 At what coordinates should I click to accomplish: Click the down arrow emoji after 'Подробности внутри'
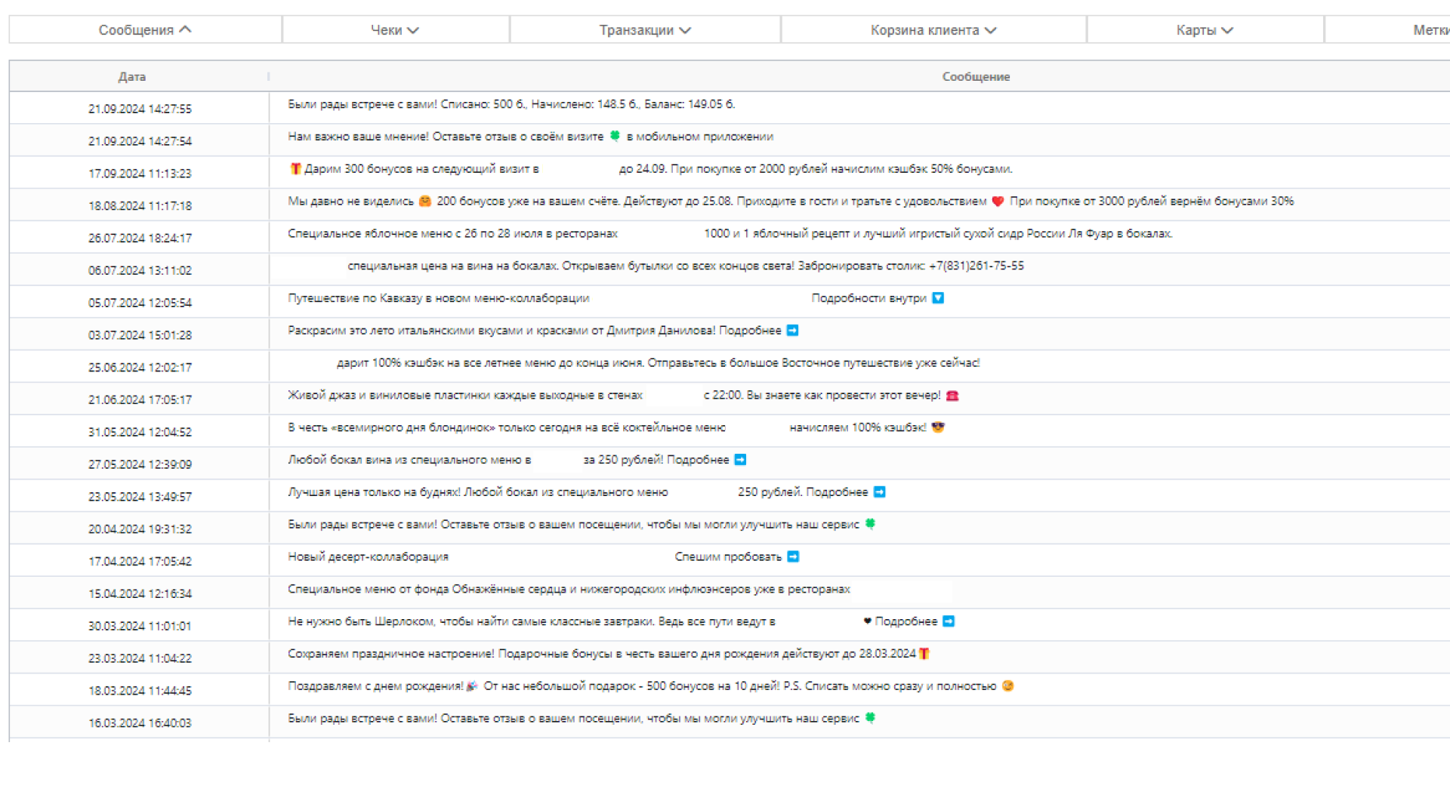pyautogui.click(x=938, y=298)
